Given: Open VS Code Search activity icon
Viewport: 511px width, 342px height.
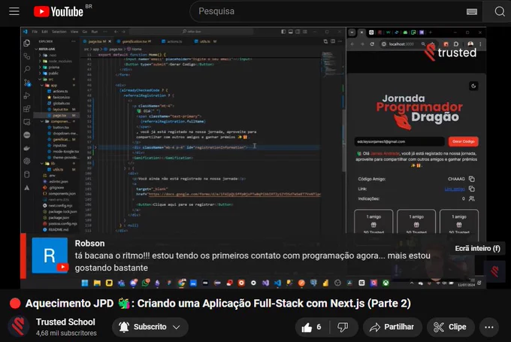Looking at the screenshot, I should coord(27,69).
